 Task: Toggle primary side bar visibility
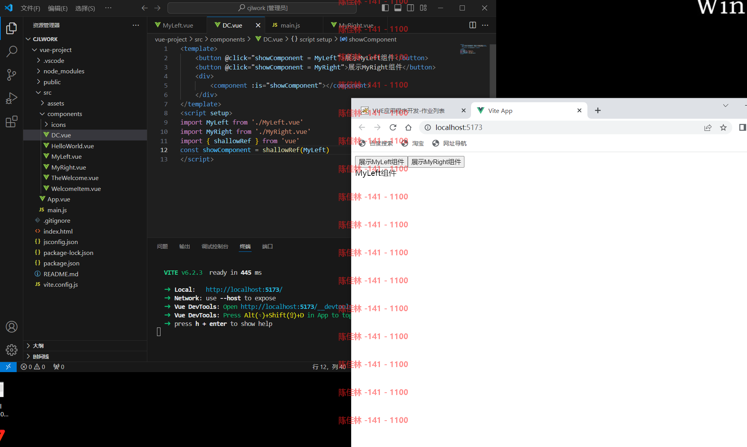385,8
